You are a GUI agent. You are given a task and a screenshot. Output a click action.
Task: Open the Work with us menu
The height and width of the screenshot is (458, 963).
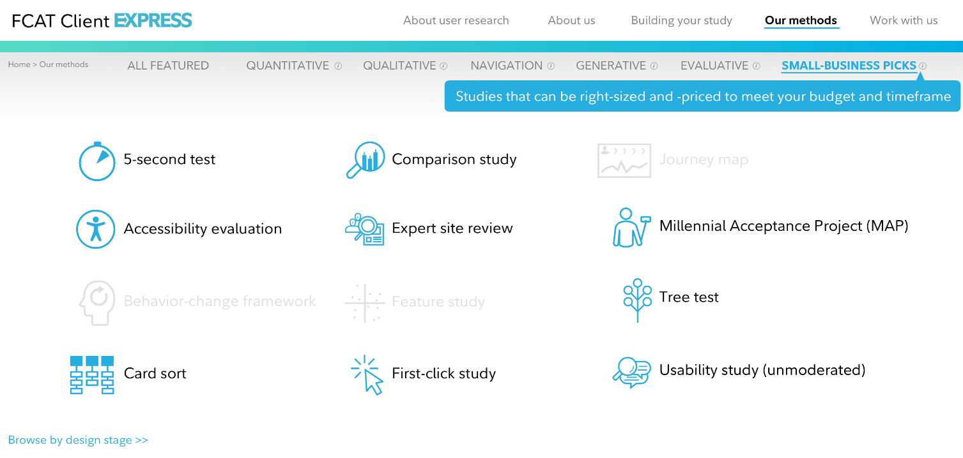904,20
